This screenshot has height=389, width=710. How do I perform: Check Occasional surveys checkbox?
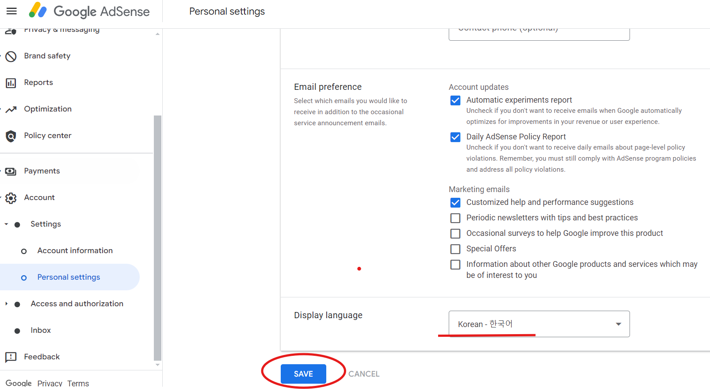point(455,234)
